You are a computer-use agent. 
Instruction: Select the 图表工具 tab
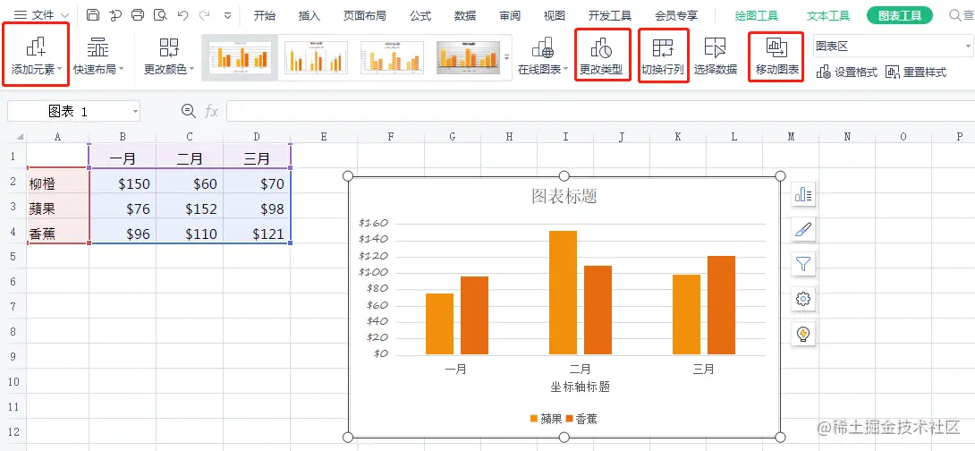(900, 16)
